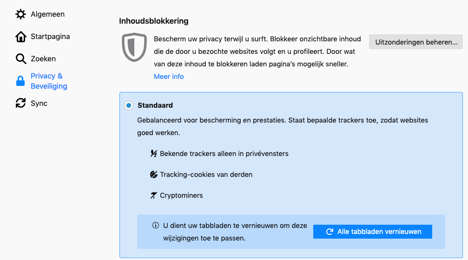Click the Startpagina house icon
468x260 pixels.
(21, 37)
